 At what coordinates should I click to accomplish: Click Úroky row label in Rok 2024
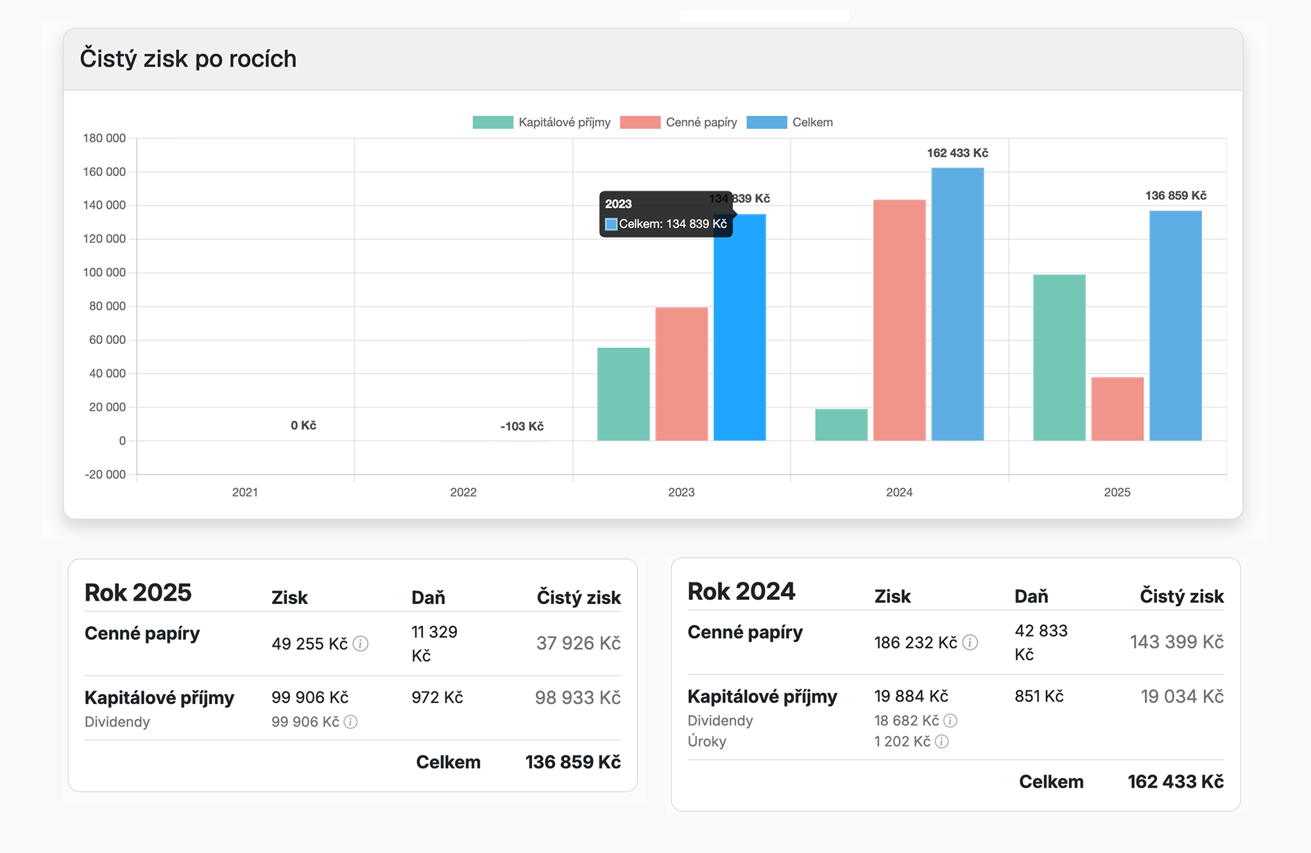[707, 741]
